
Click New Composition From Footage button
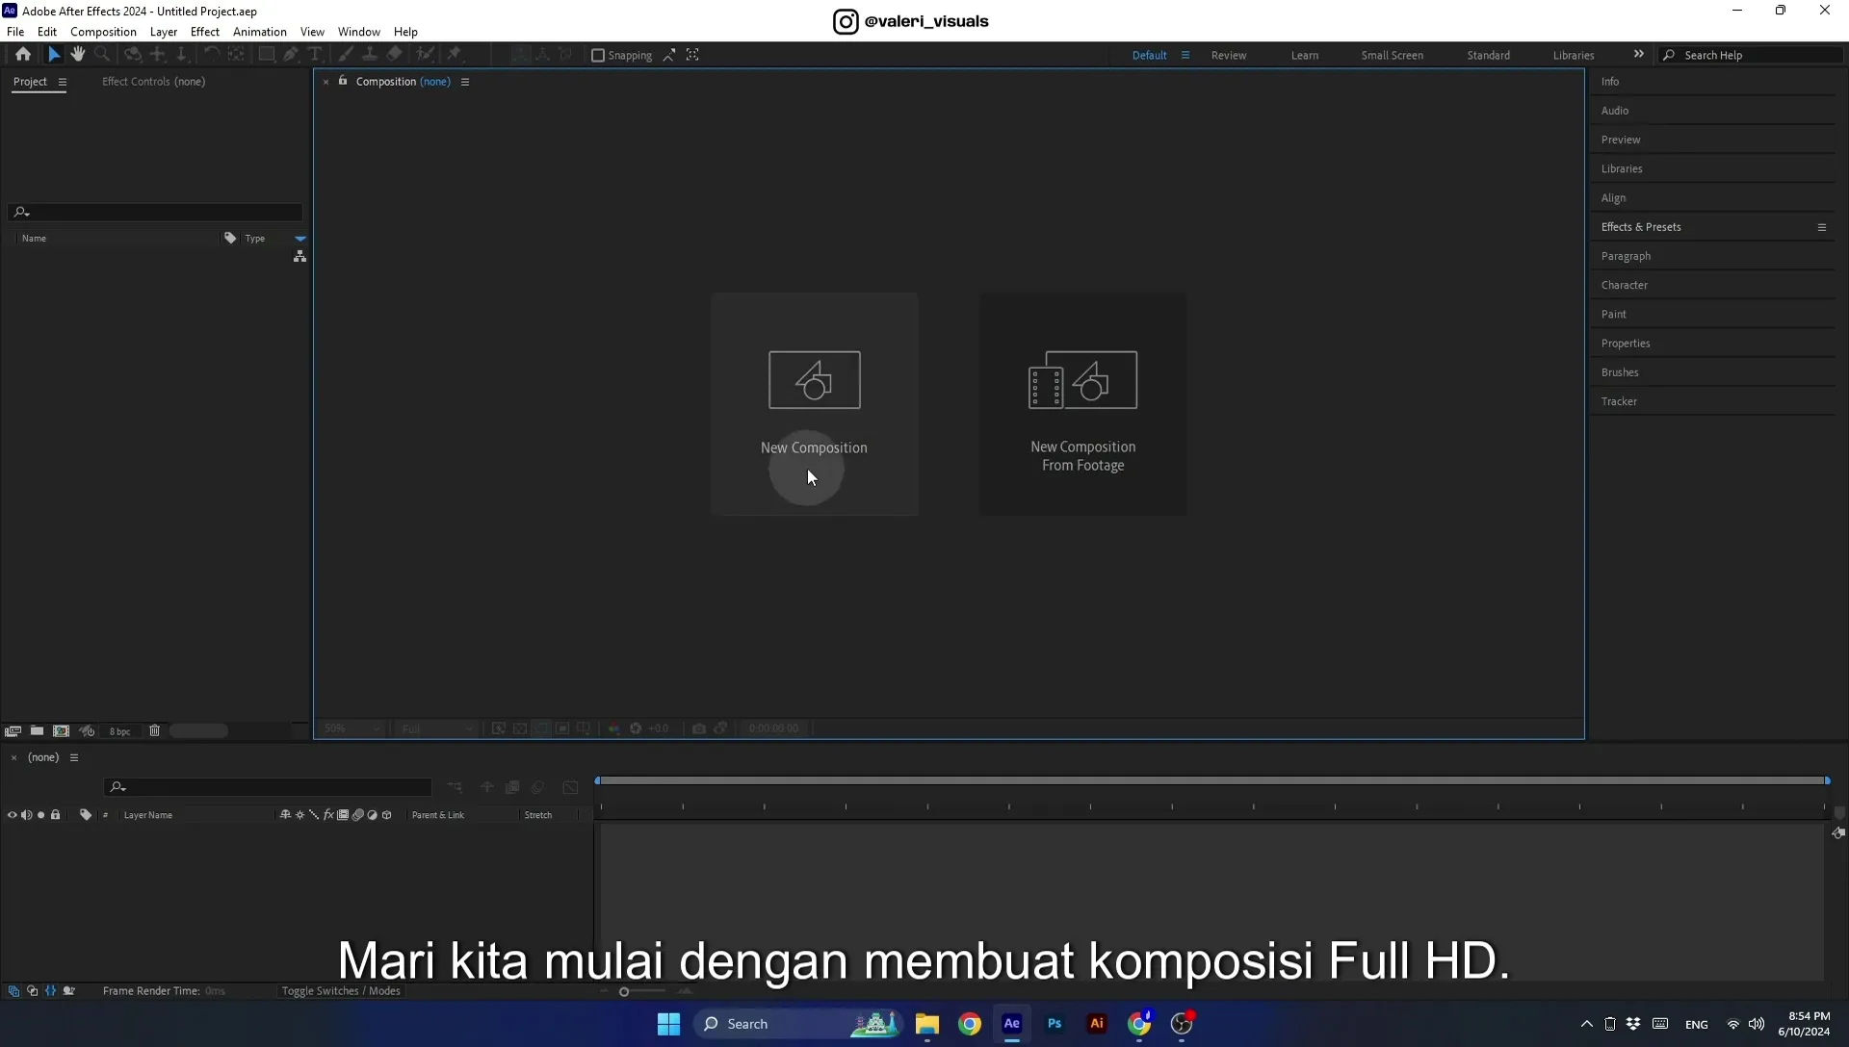(x=1083, y=404)
